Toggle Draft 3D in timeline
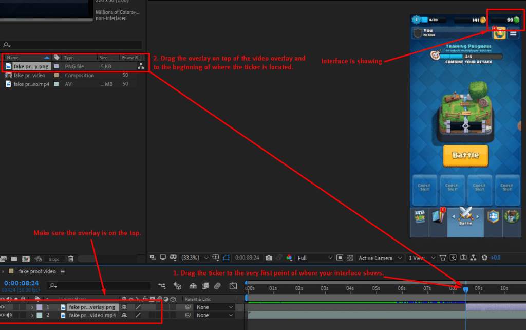Image resolution: width=526 pixels, height=330 pixels. [x=177, y=286]
